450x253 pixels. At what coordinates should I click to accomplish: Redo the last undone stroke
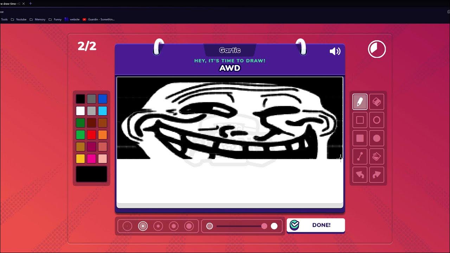pyautogui.click(x=377, y=175)
